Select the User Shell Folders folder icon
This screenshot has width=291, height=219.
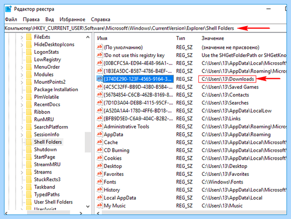(29, 202)
